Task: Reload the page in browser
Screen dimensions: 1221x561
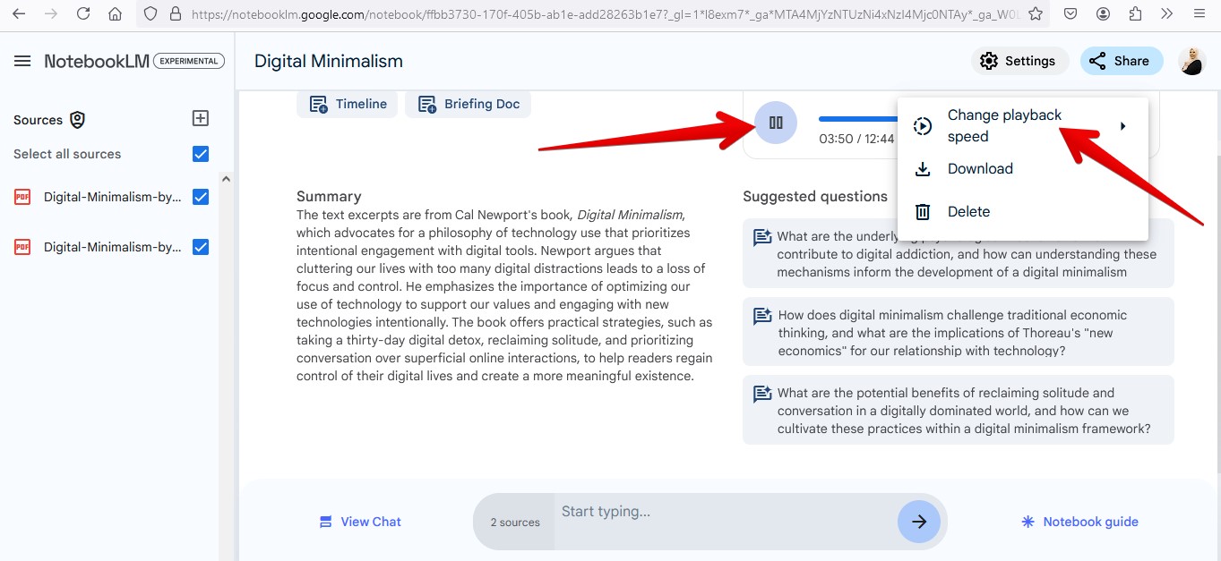Action: [x=83, y=14]
